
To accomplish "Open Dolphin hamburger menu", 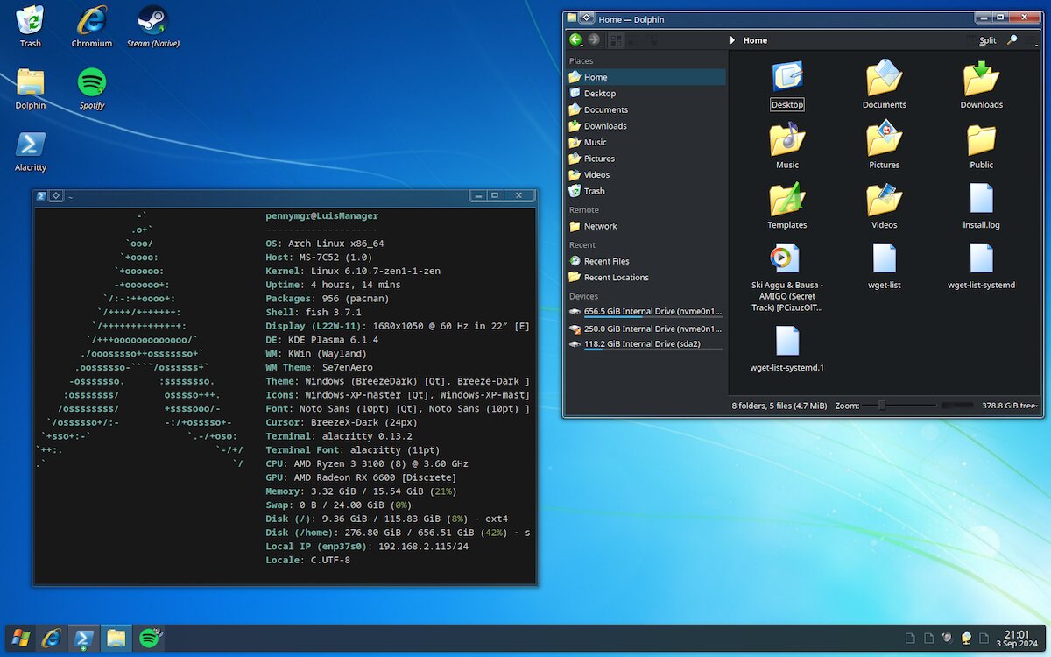I will tap(1030, 40).
